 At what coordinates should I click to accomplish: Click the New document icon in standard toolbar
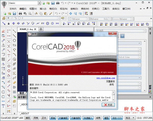point(5,14)
